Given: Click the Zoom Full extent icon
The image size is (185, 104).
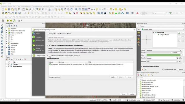Looking at the screenshot, I should coord(37,9).
